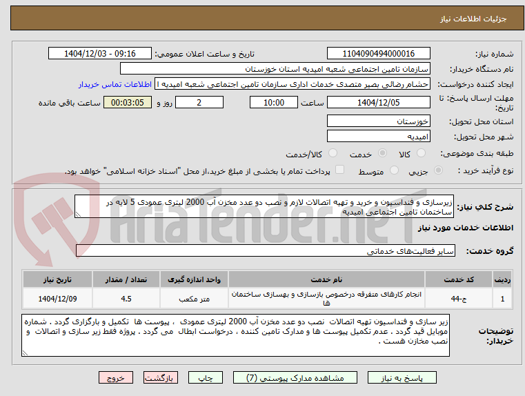Click the row number cell 1
This screenshot has width=525, height=396.
502,299
